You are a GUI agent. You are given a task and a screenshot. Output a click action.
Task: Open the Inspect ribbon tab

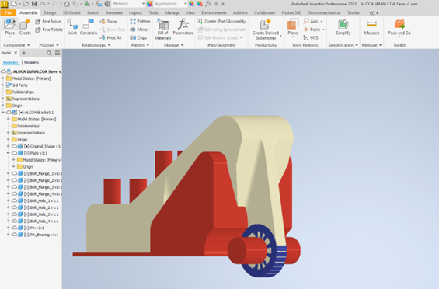pos(135,13)
